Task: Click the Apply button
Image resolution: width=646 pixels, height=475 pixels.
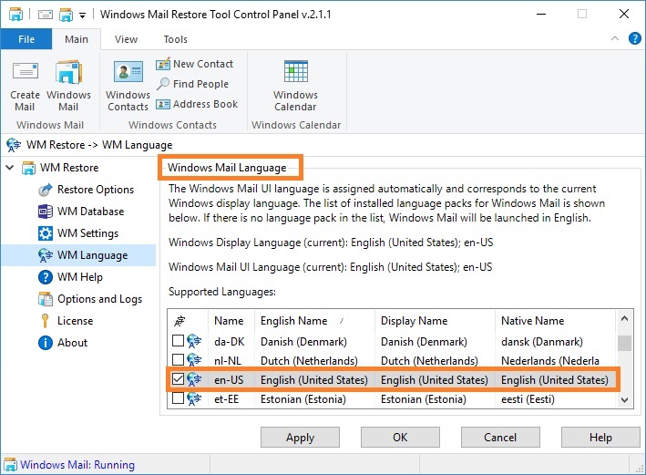Action: click(300, 437)
